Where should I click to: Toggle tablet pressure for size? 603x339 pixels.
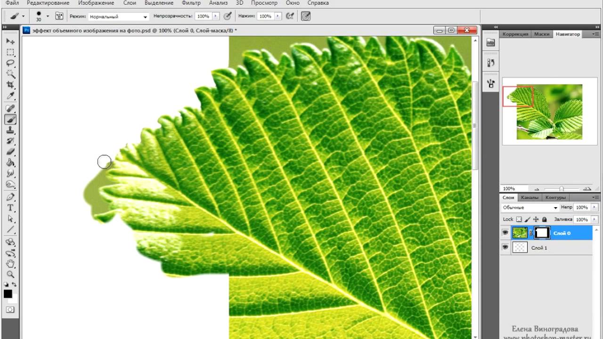point(306,16)
